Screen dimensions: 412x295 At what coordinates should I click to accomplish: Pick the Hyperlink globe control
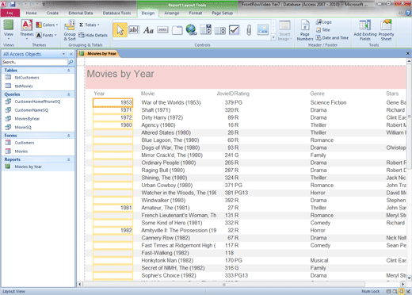[x=191, y=30]
